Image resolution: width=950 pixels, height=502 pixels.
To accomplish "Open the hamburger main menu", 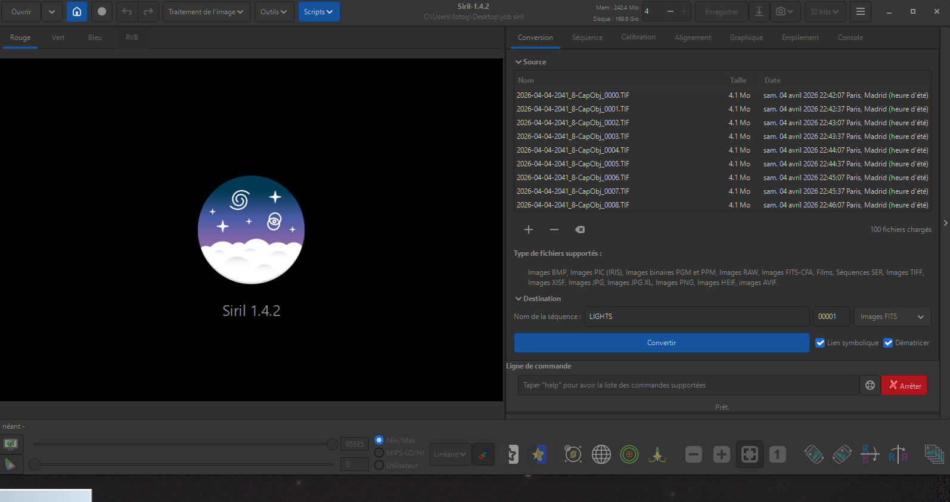I will (x=861, y=11).
